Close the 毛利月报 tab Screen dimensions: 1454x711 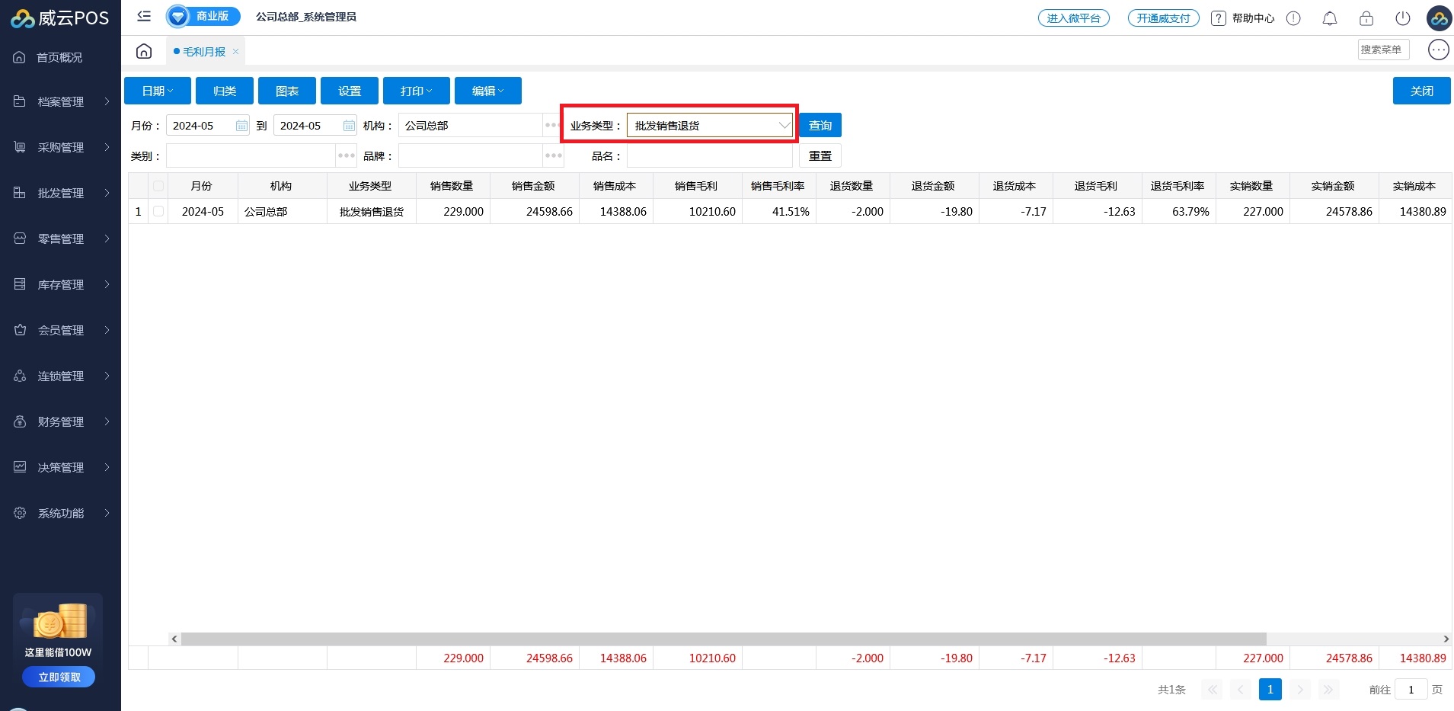(236, 52)
